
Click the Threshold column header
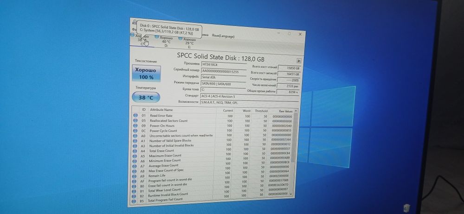tap(261, 111)
